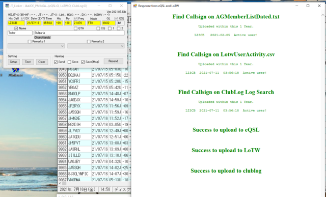Toggle the Freq checkbox
The height and width of the screenshot is (197, 326).
point(76,18)
